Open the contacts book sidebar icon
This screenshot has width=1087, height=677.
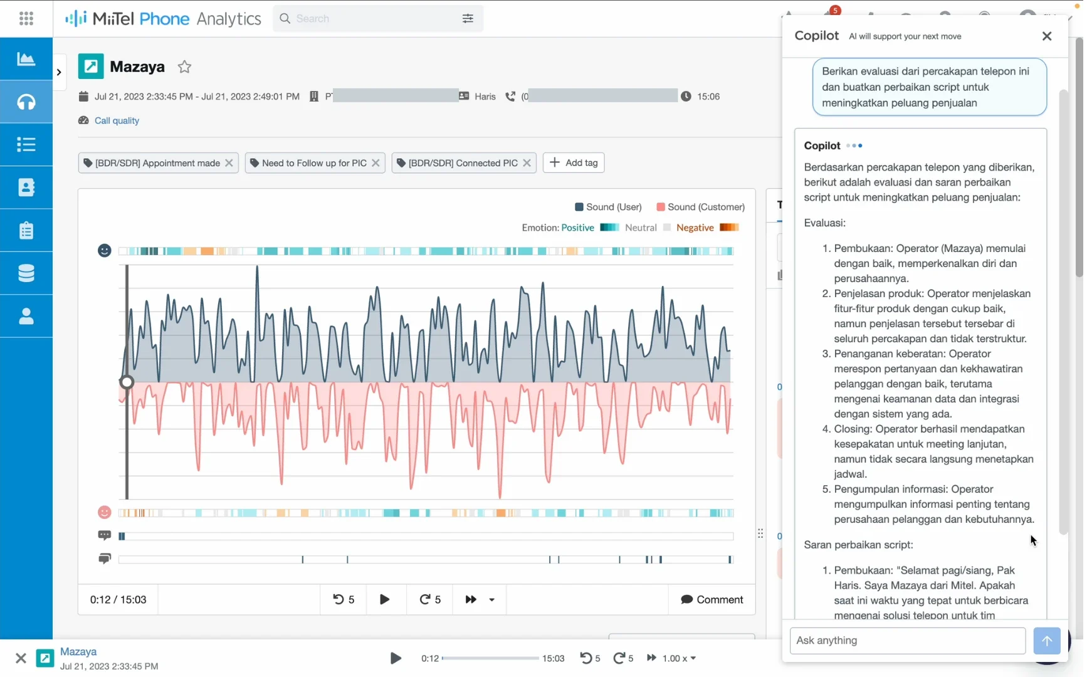(26, 187)
